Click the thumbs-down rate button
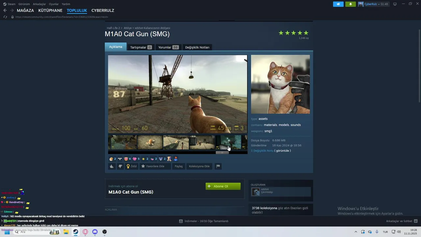Viewport: 421px width, 237px height. tap(120, 166)
